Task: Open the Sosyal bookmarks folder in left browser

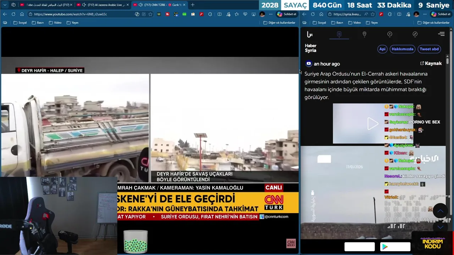Action: coord(20,23)
